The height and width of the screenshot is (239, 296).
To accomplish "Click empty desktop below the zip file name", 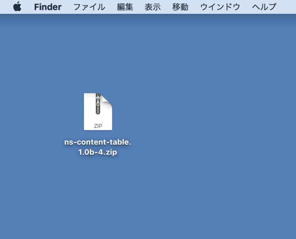I will pos(98,195).
